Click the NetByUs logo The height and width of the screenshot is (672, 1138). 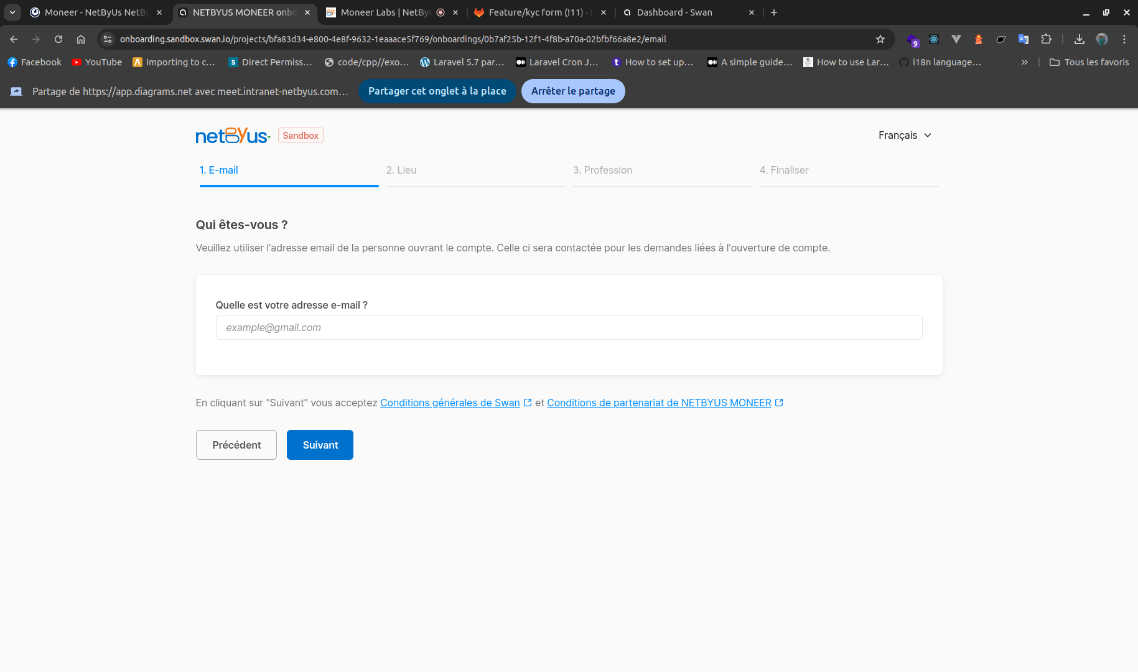(233, 136)
